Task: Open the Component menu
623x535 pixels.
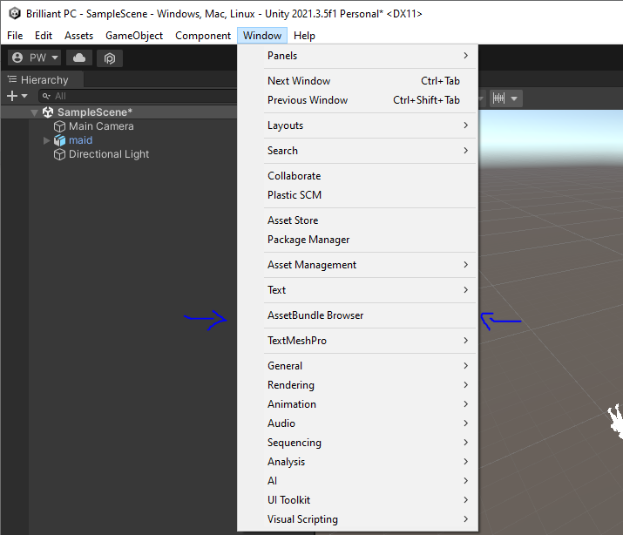Action: (203, 36)
